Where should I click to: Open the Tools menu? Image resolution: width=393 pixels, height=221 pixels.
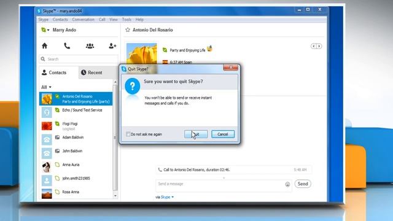[x=126, y=20]
